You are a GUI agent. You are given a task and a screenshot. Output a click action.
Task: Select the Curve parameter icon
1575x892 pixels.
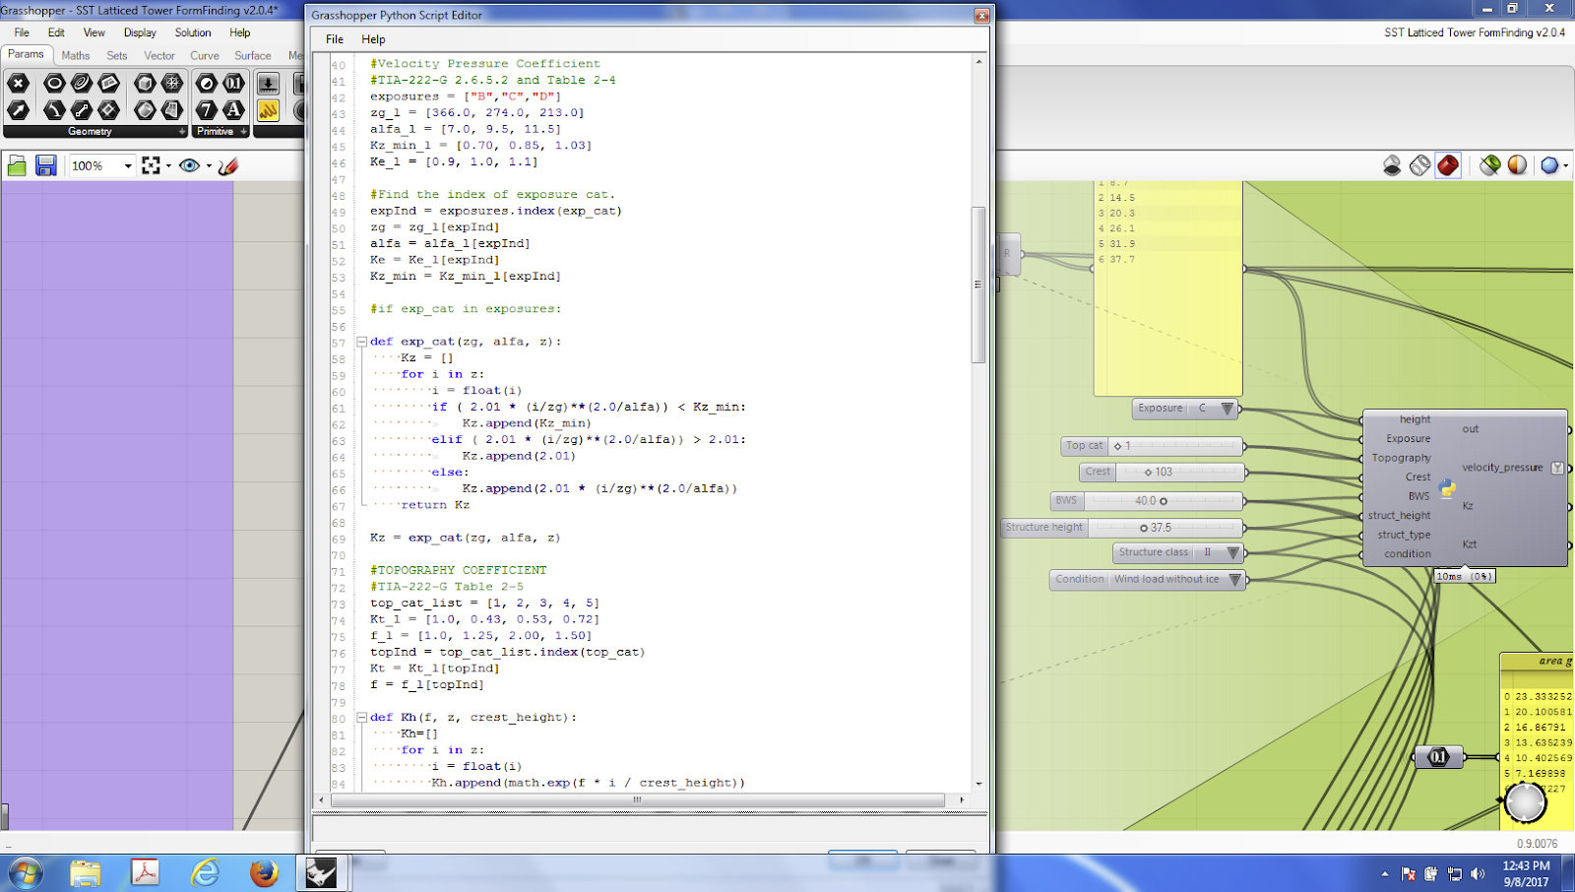pos(82,83)
